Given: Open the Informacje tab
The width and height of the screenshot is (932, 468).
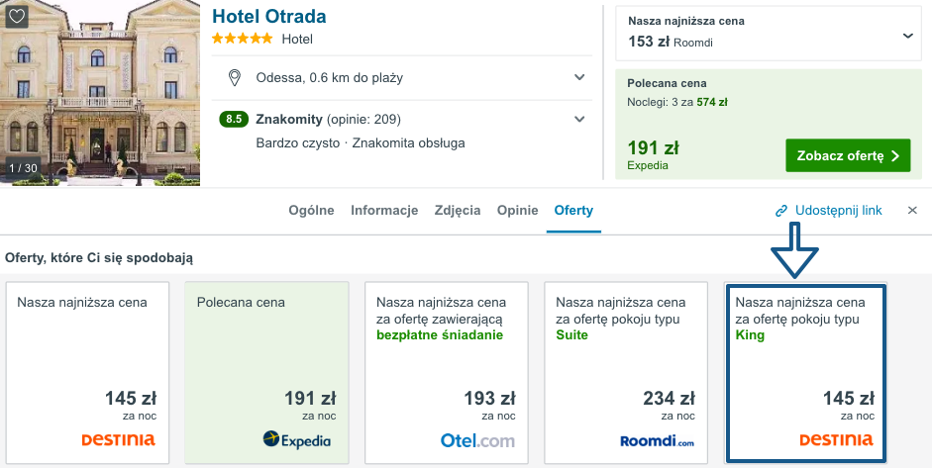Looking at the screenshot, I should pyautogui.click(x=384, y=210).
